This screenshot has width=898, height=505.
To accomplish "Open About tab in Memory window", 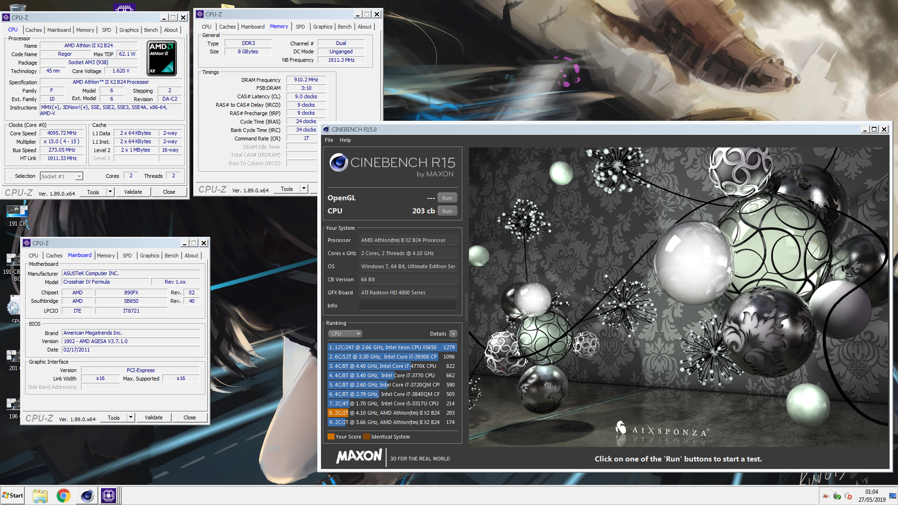I will click(365, 27).
